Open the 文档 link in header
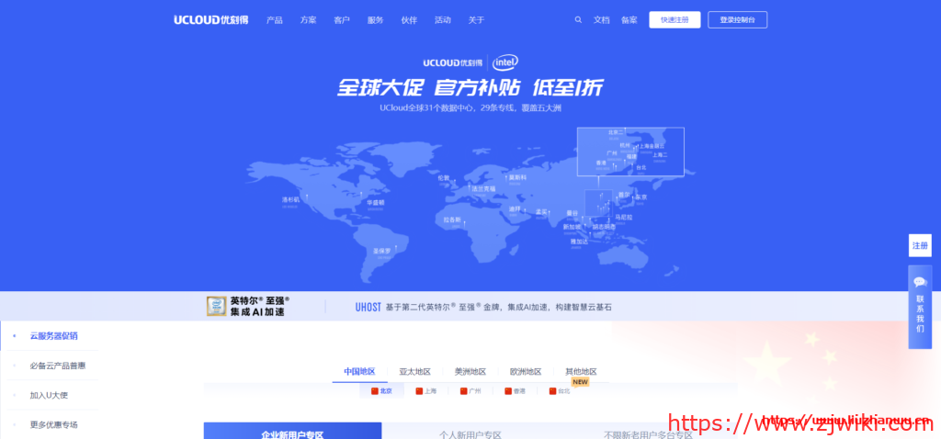This screenshot has height=439, width=941. 602,19
